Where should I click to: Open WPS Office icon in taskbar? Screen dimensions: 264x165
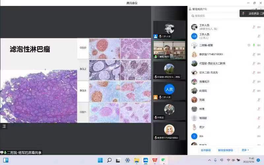click(x=154, y=160)
